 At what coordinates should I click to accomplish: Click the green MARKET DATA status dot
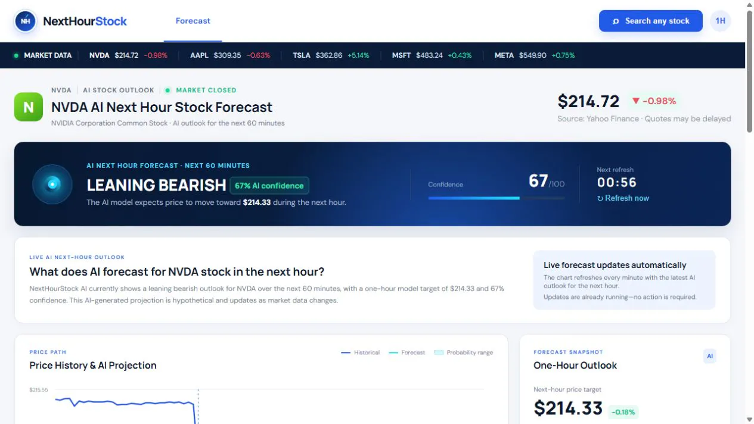16,55
